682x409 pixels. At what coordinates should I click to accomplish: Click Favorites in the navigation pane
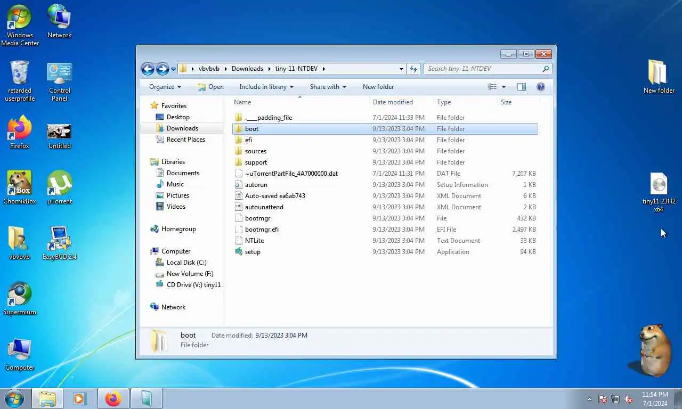tap(174, 106)
